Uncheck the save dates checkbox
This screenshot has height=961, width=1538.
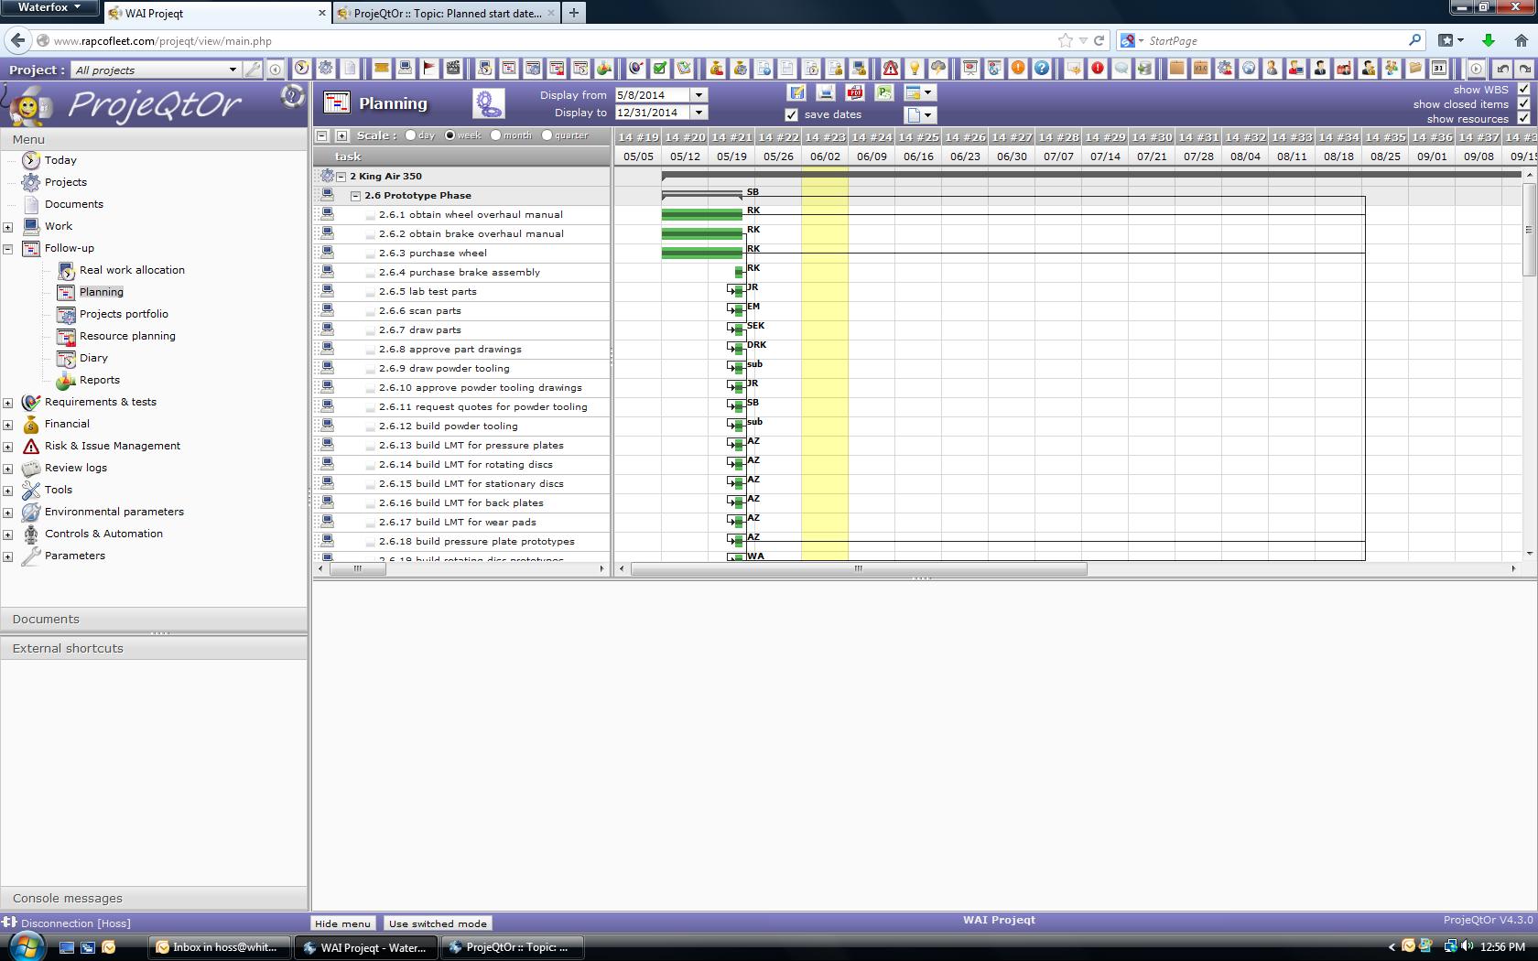pyautogui.click(x=792, y=115)
